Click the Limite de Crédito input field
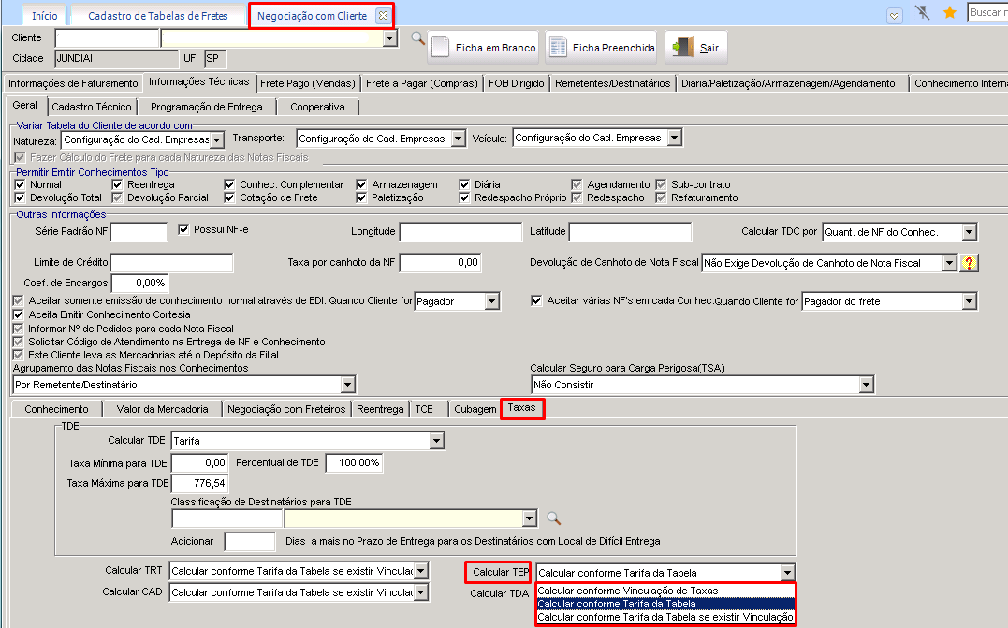The image size is (1008, 628). [171, 263]
